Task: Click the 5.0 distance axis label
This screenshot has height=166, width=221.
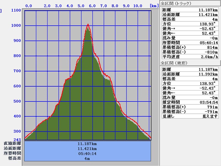Action: (x=81, y=6)
